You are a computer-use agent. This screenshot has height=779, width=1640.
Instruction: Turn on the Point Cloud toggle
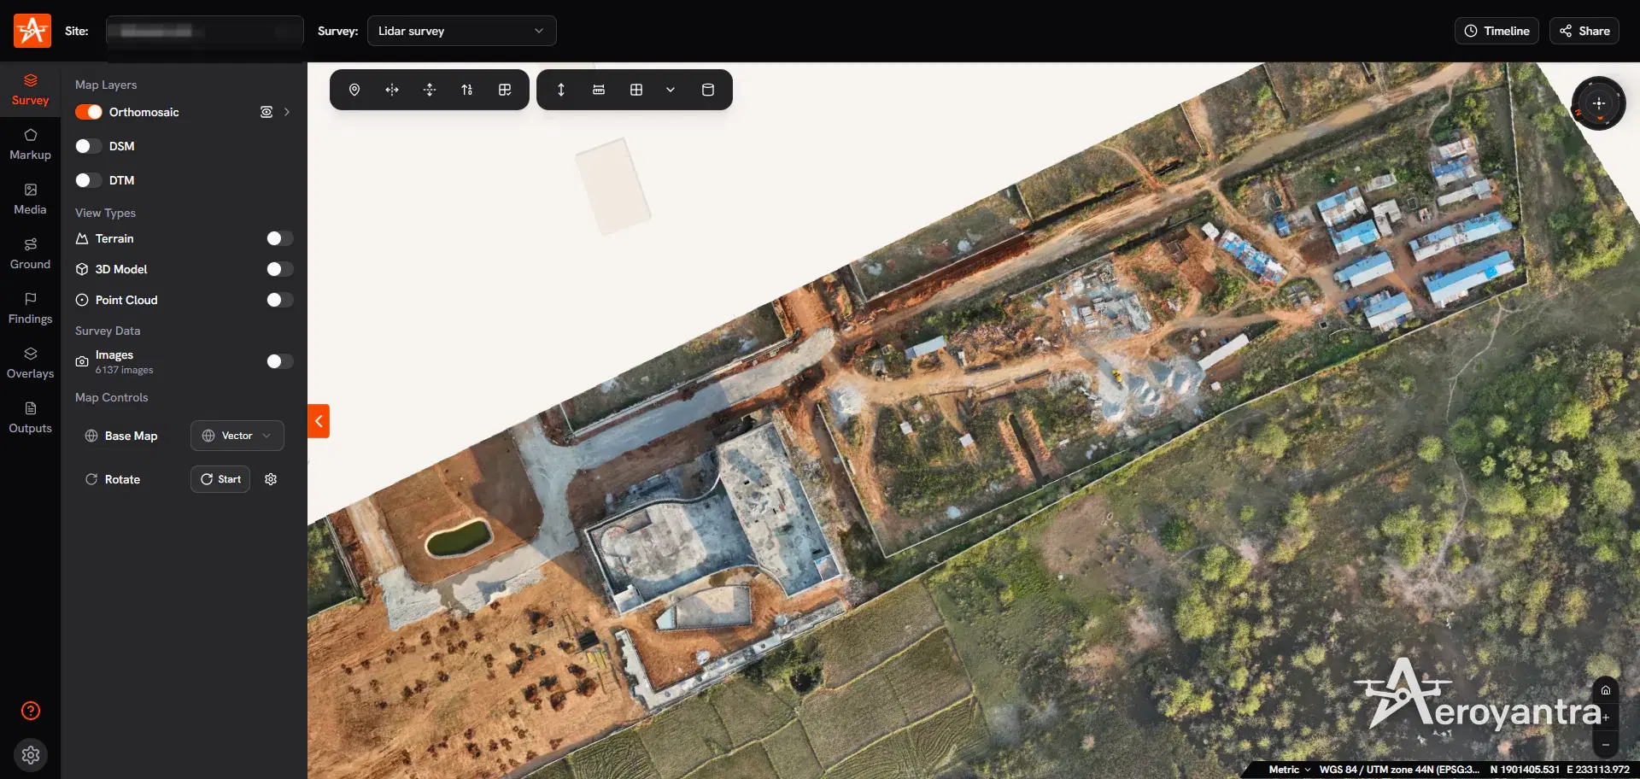tap(279, 300)
